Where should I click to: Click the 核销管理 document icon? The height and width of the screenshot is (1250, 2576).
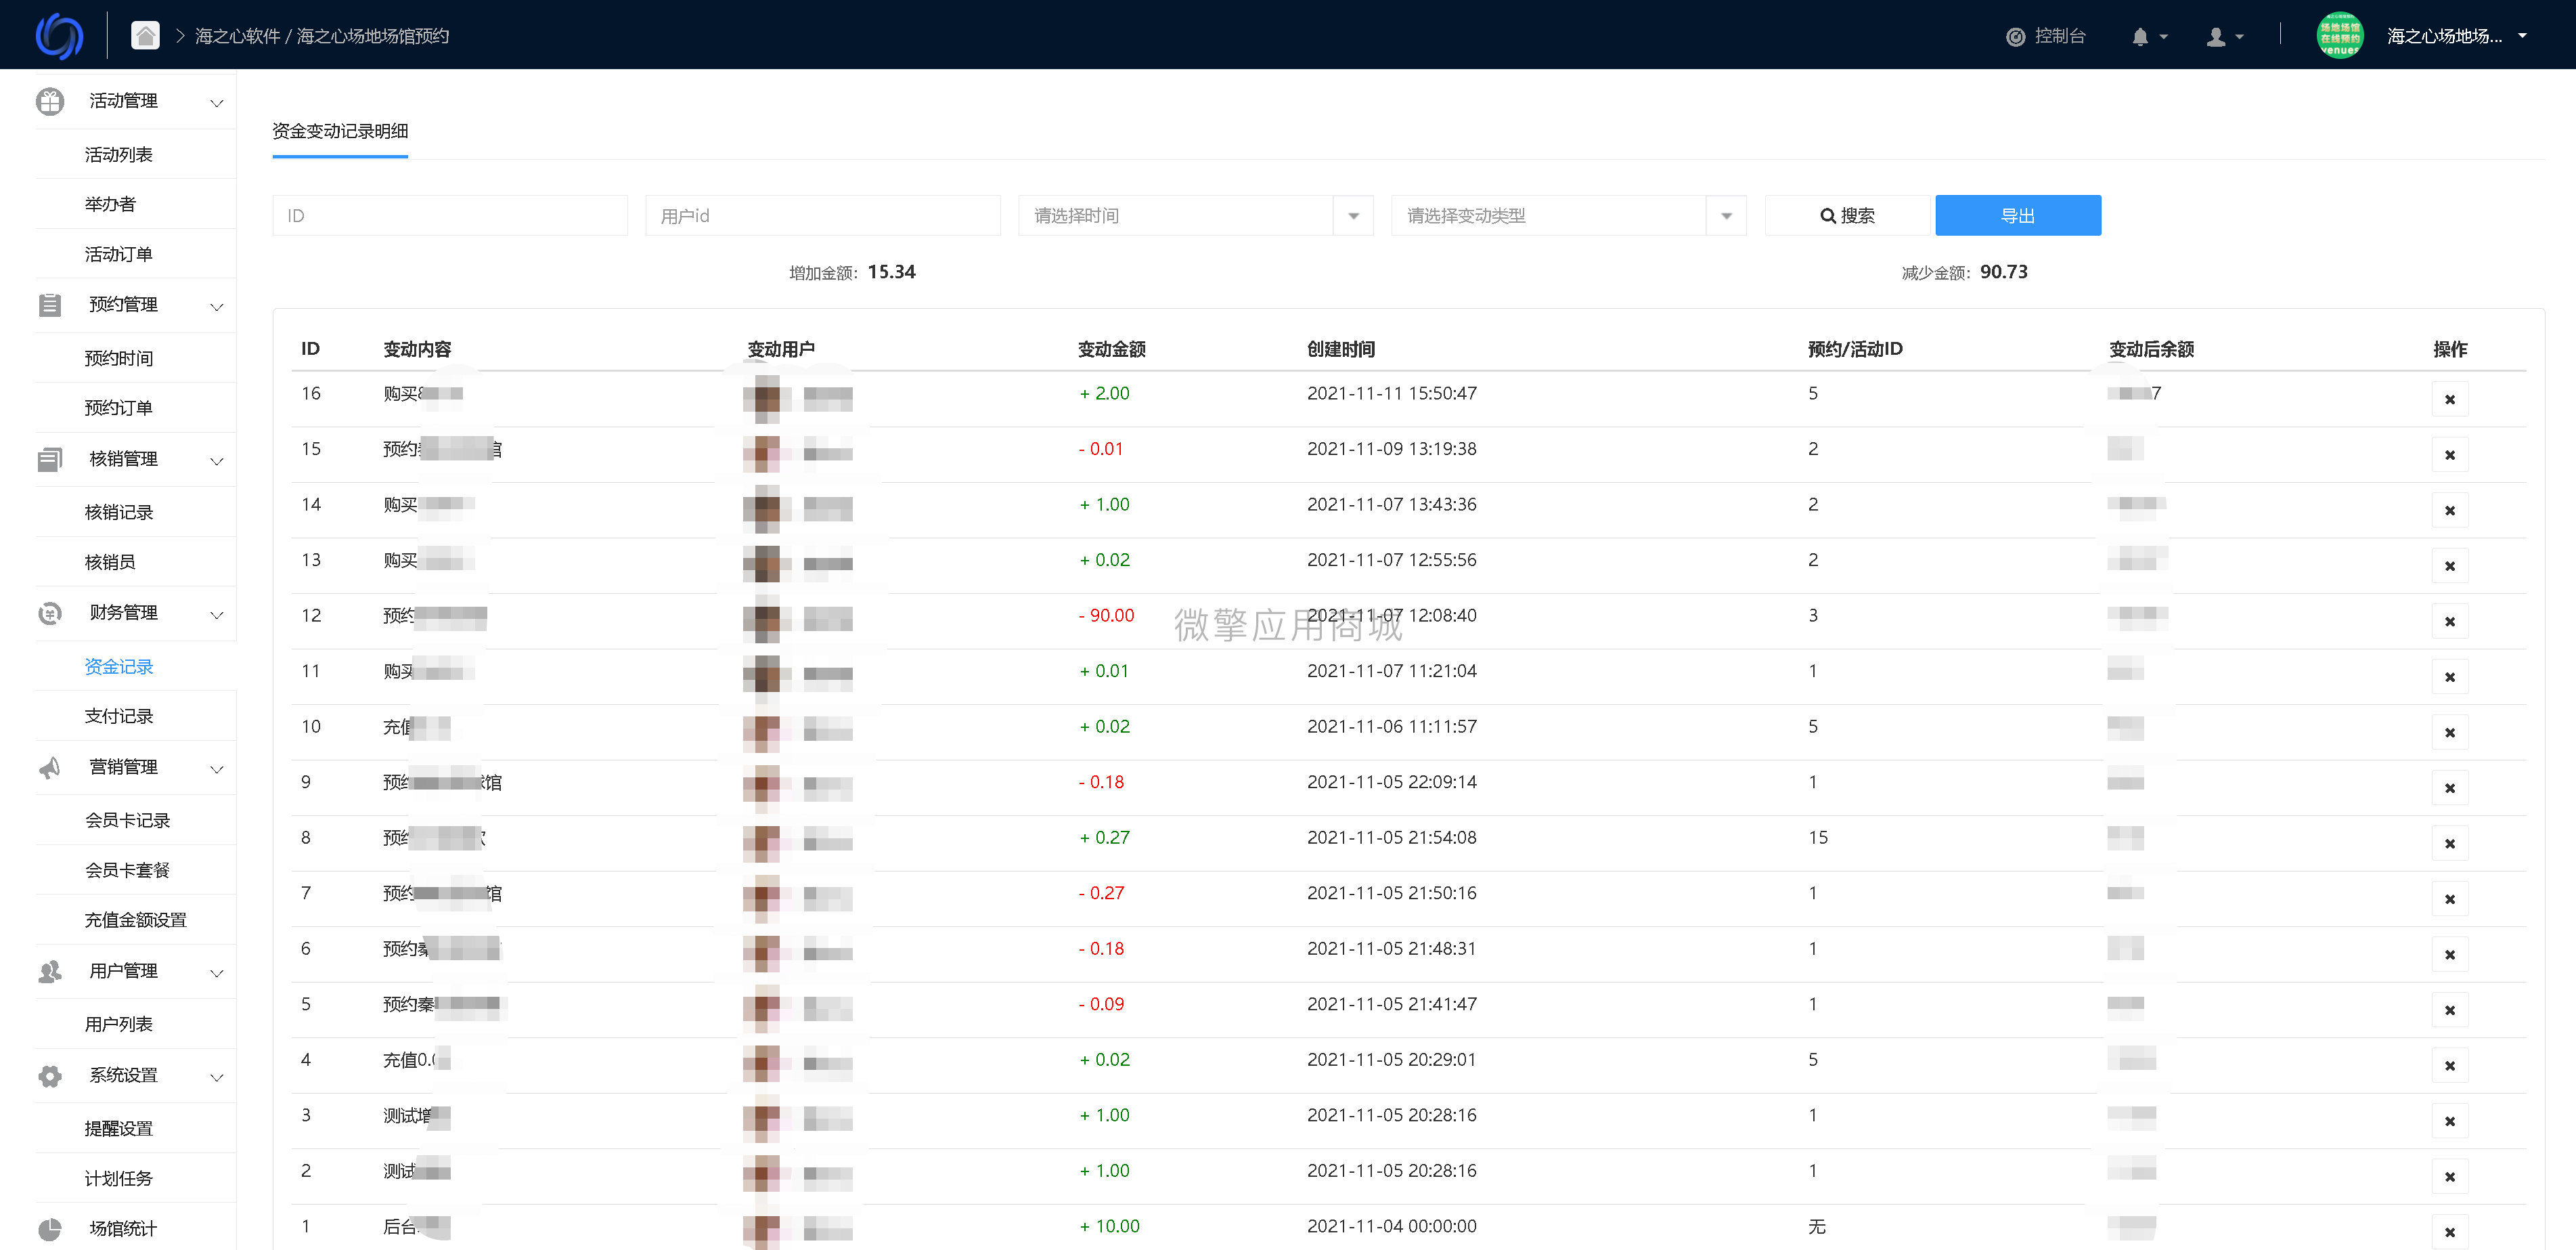coord(49,459)
